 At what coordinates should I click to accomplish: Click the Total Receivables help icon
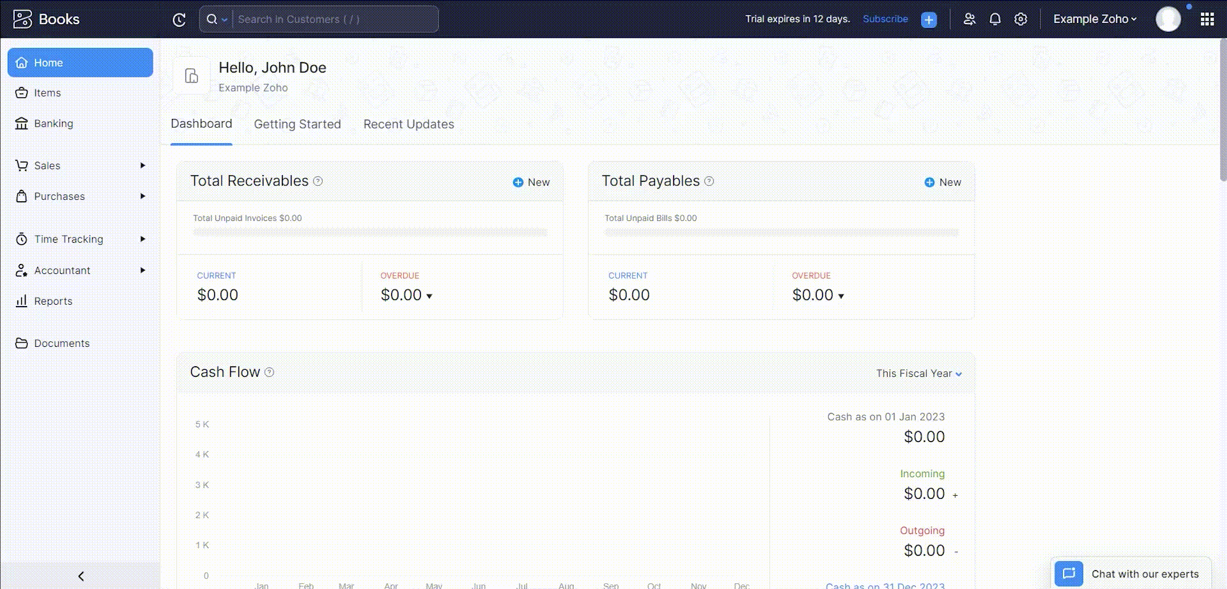click(318, 181)
